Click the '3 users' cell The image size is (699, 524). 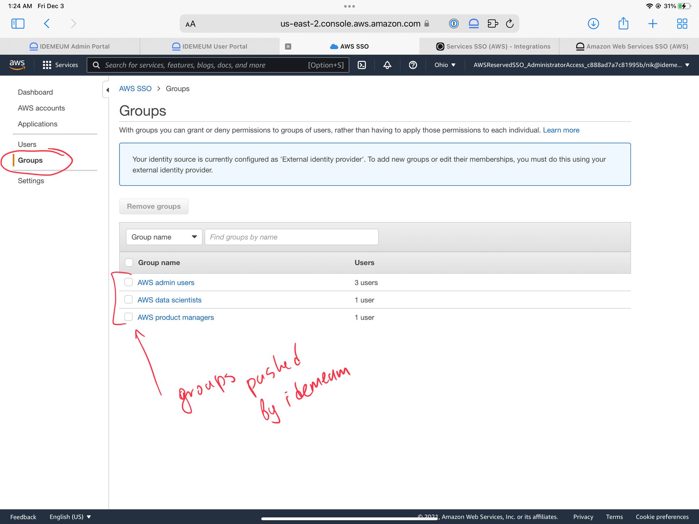coord(366,282)
